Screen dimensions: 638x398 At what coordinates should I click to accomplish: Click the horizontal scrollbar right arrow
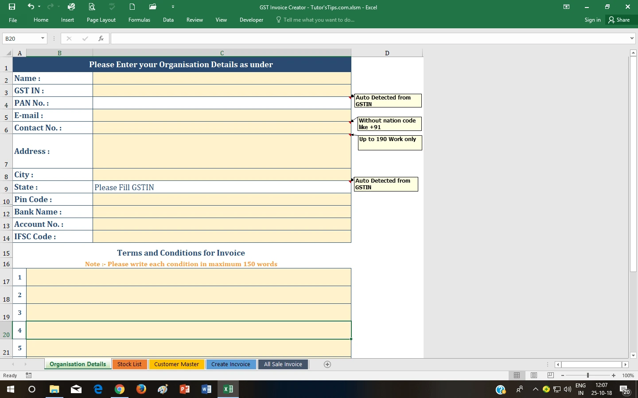(x=625, y=364)
